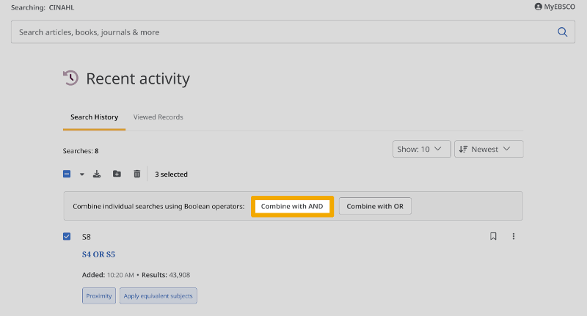Uncheck the S8 search checkbox
This screenshot has height=316, width=587.
[67, 236]
